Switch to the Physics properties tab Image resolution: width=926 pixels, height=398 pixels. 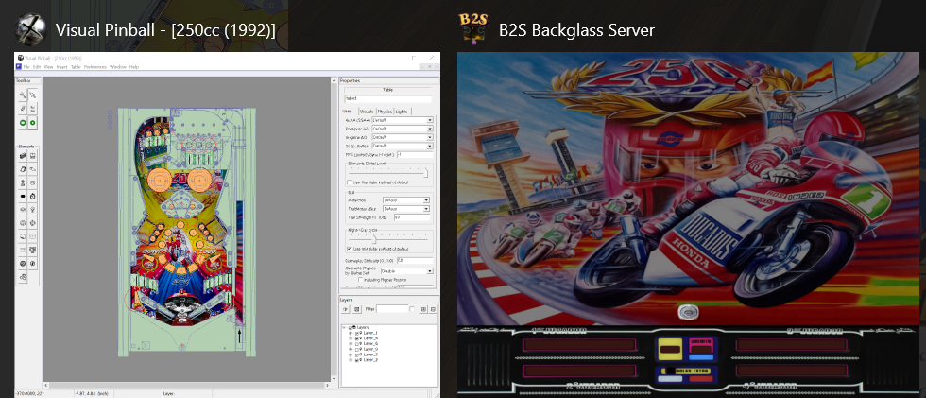(x=385, y=112)
